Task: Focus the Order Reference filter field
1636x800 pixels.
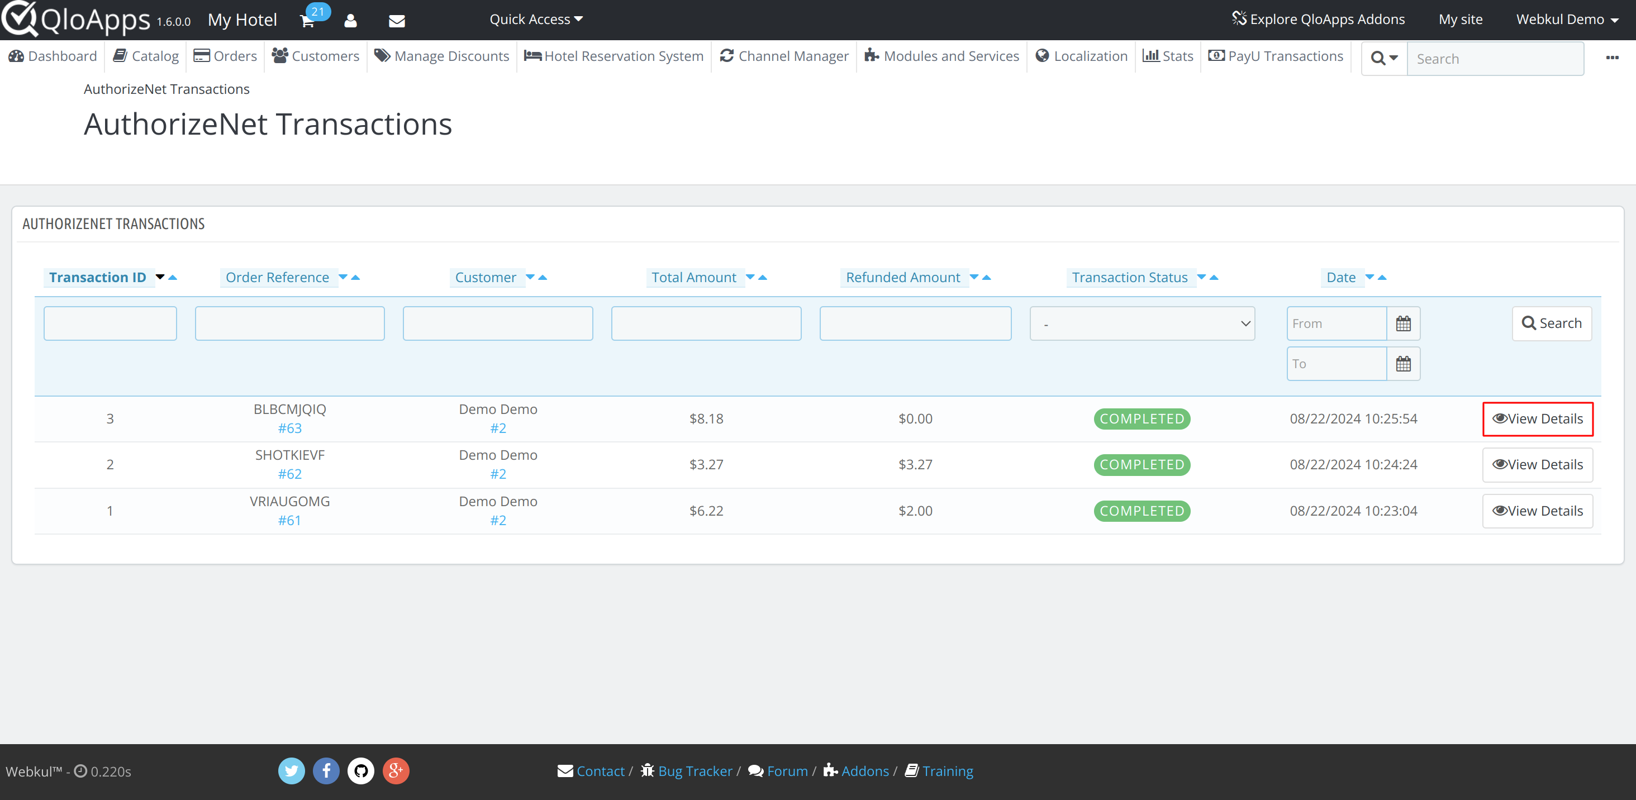Action: (289, 324)
